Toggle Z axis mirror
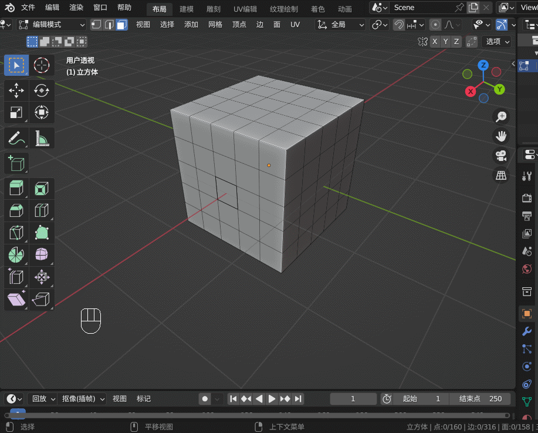Image resolution: width=538 pixels, height=433 pixels. point(456,42)
